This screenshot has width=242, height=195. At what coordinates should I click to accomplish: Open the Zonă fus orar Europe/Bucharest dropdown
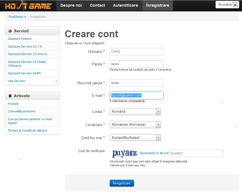135,138
